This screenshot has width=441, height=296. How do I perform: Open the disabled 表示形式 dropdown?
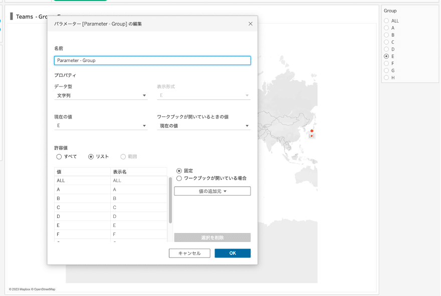tap(203, 95)
